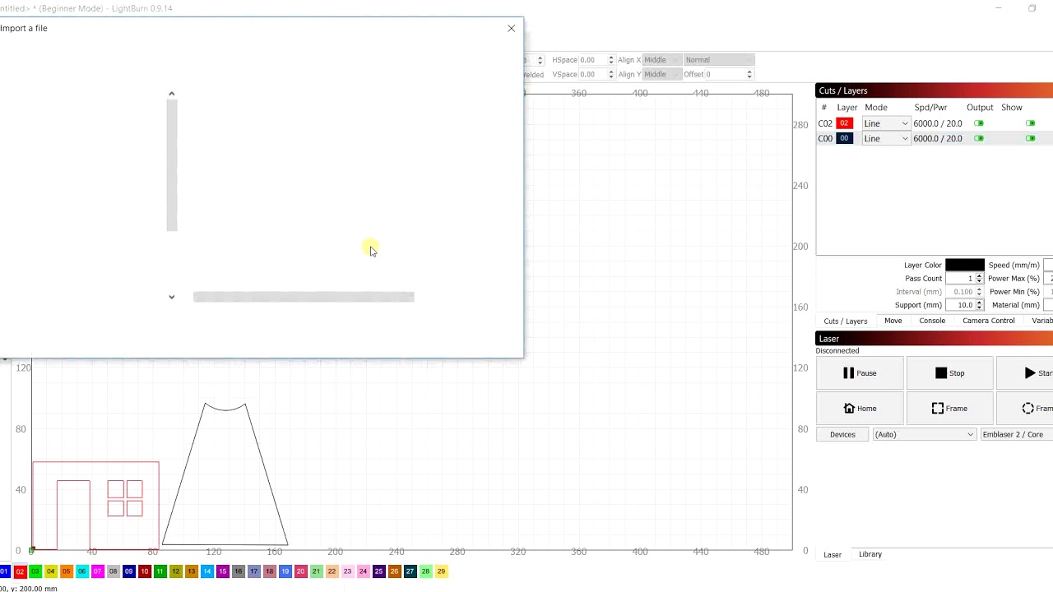The width and height of the screenshot is (1053, 592).
Task: Select the 00 layer in Cuts list
Action: click(844, 138)
